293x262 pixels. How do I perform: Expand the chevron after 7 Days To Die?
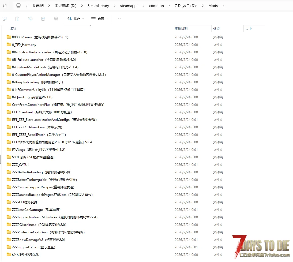coord(203,6)
